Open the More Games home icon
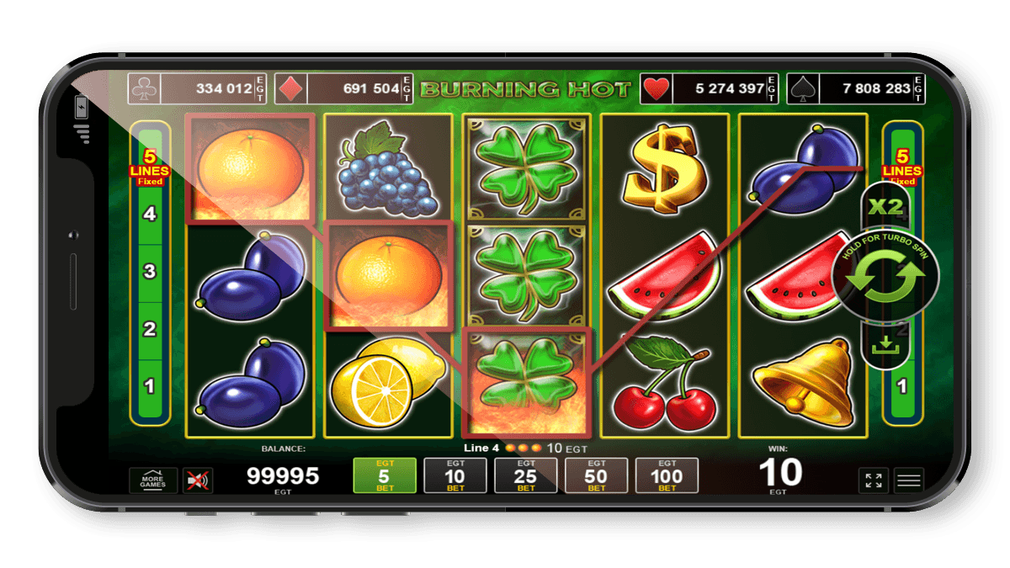1010x568 pixels. click(153, 480)
